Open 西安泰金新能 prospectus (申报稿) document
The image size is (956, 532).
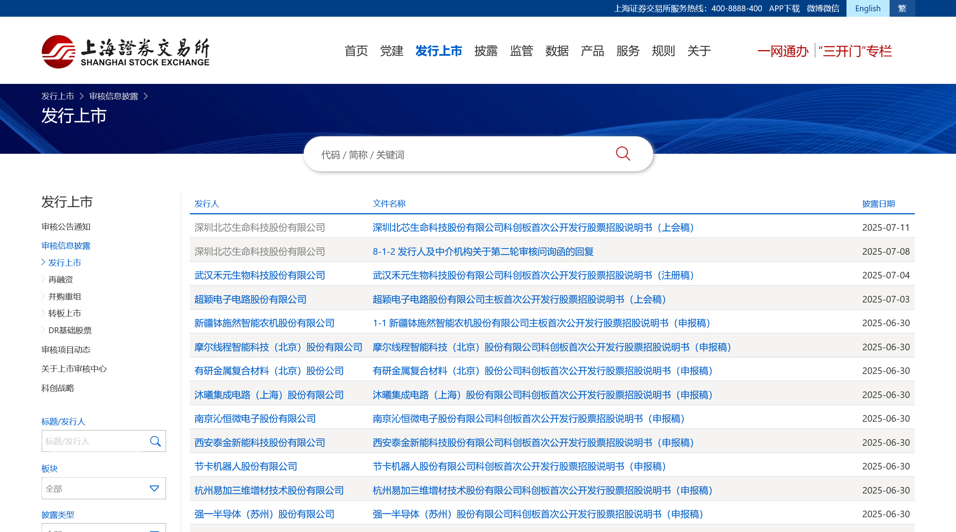coord(534,443)
